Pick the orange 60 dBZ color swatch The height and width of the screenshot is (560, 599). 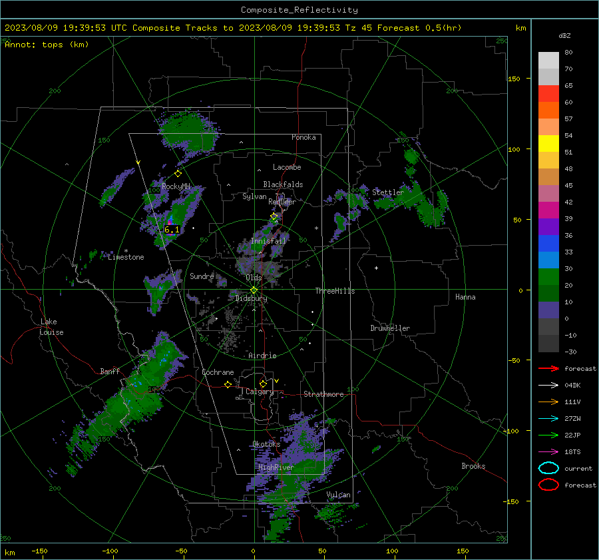tap(548, 110)
